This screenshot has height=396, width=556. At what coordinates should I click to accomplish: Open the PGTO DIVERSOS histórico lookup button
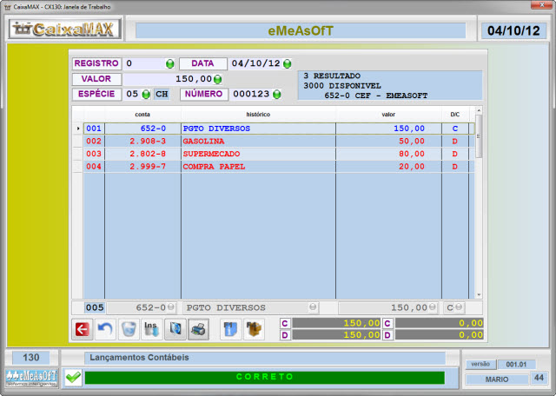pos(312,307)
